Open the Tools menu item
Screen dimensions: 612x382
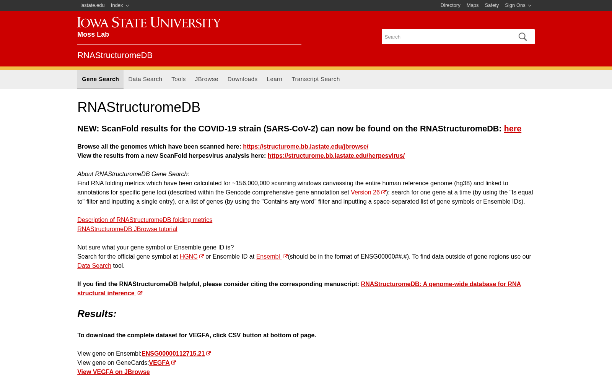pos(179,79)
